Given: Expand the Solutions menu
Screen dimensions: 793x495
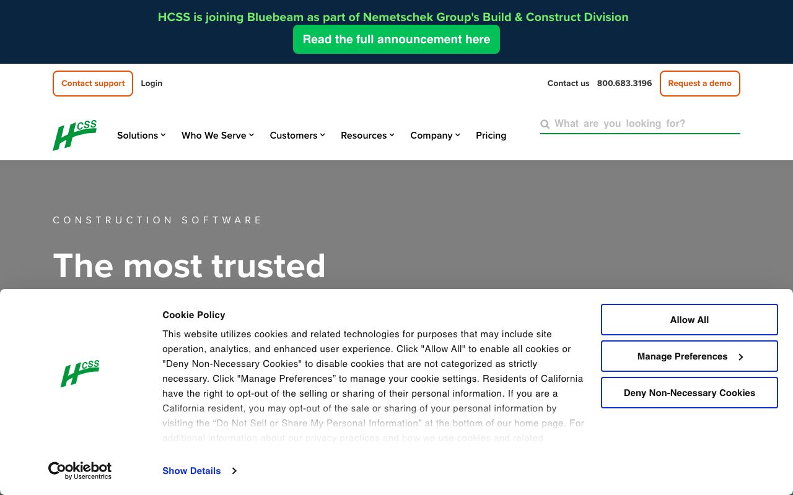Looking at the screenshot, I should click(141, 135).
